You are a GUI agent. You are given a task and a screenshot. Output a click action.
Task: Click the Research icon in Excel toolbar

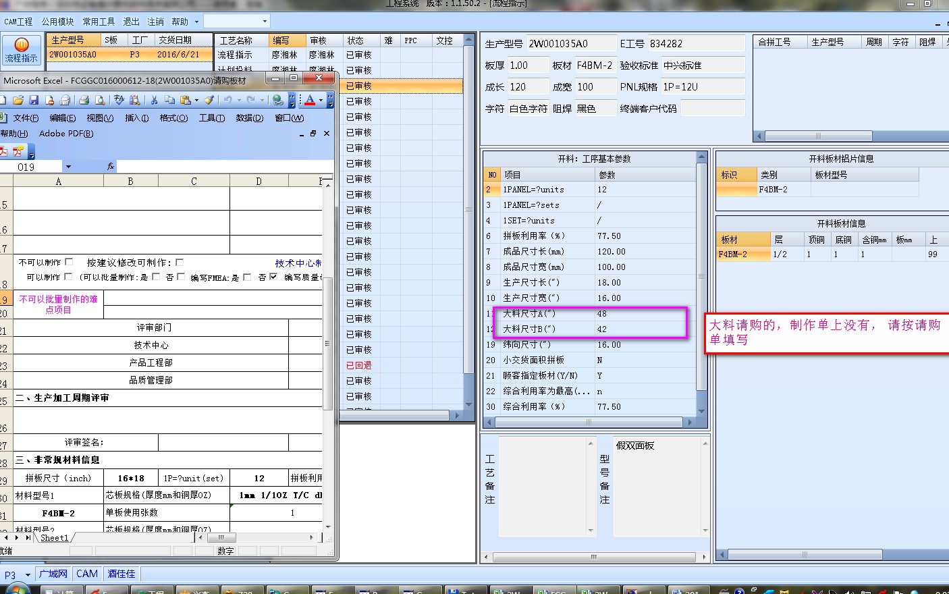(x=134, y=100)
